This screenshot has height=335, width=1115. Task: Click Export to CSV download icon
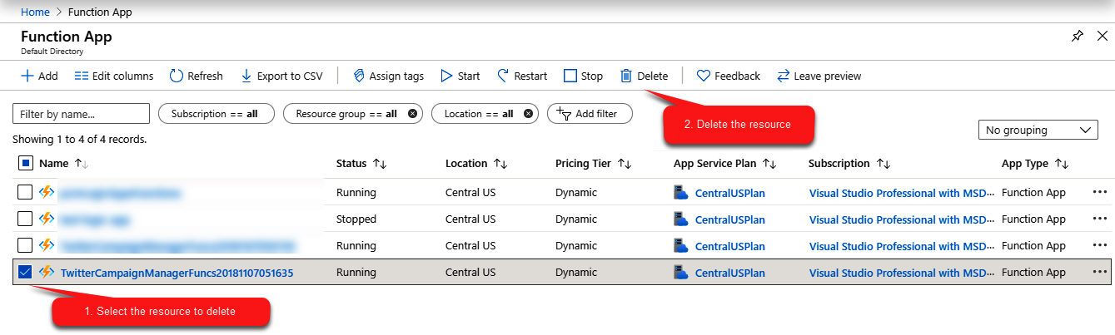pos(246,76)
